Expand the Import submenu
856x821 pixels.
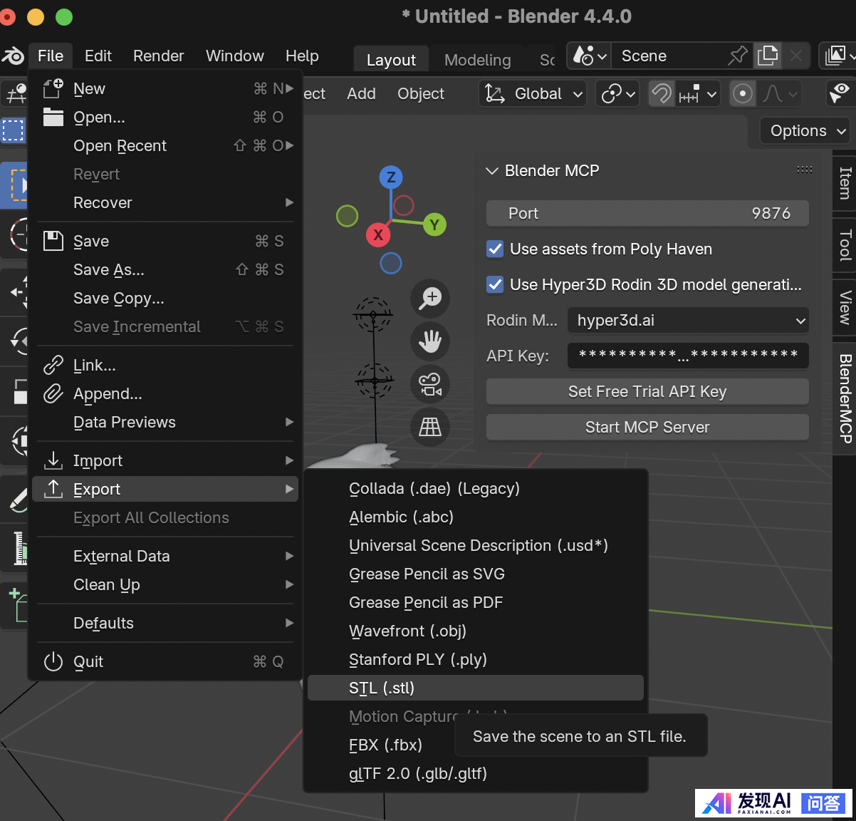tap(165, 460)
